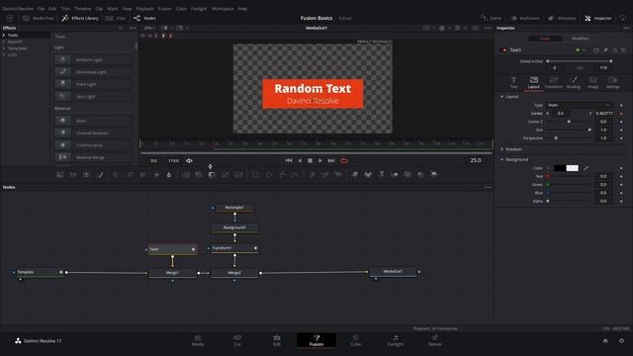Toggle the Keyframes panel
The width and height of the screenshot is (633, 356).
click(x=525, y=18)
